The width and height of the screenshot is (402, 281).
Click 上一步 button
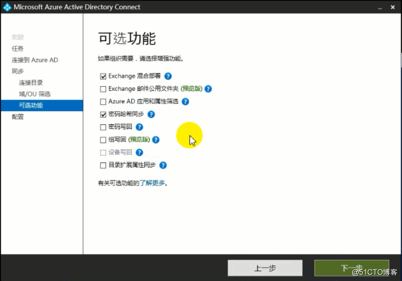pyautogui.click(x=265, y=268)
